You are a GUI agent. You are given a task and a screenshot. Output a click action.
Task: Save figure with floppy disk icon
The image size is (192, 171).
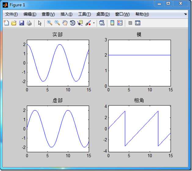22,23
